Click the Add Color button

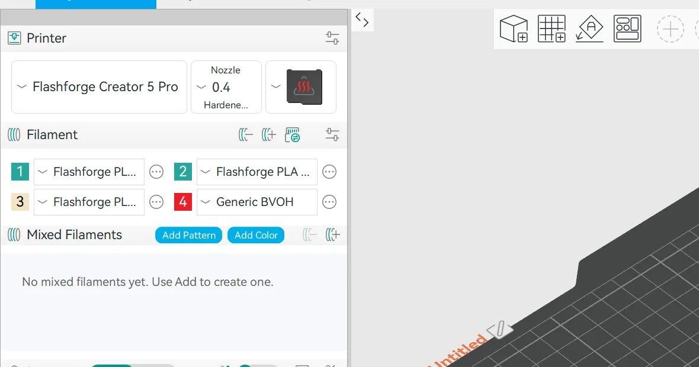[x=256, y=235]
